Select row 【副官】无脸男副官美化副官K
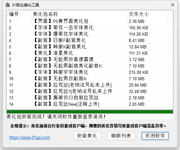Image resolution: width=180 pixels, height=150 pixels. pos(90,66)
